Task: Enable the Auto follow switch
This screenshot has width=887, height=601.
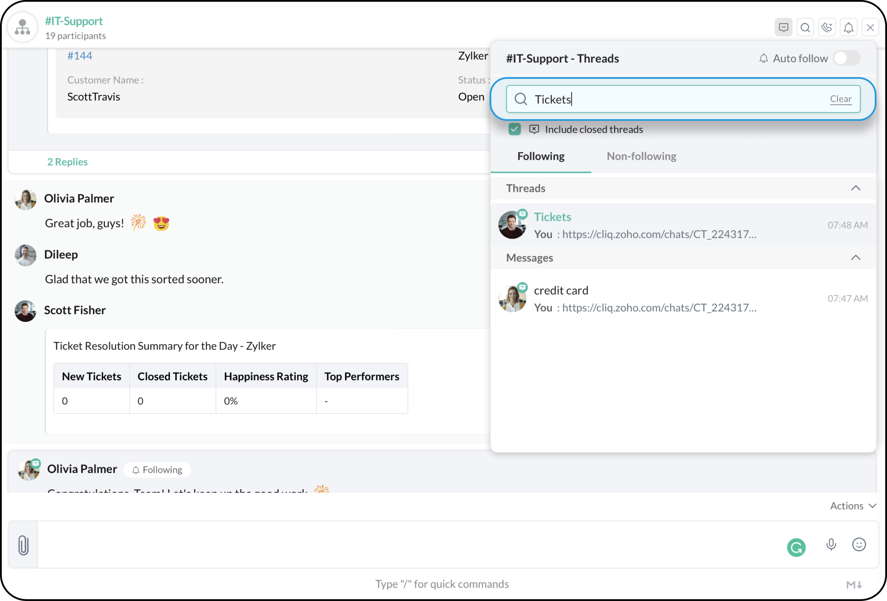Action: click(847, 58)
